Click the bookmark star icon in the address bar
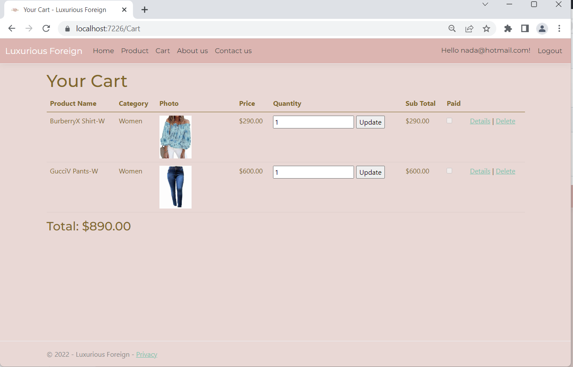Image resolution: width=573 pixels, height=367 pixels. tap(486, 29)
